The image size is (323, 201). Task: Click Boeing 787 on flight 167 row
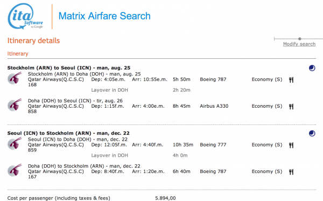point(213,171)
